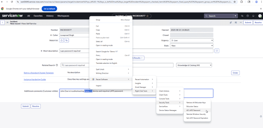The height and width of the screenshot is (128, 263).
Task: Open the Knowledge & Catalog (All) dropdown
Action: point(194,65)
